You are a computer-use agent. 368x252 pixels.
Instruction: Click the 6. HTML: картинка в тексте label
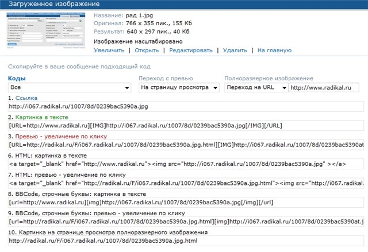(47, 156)
